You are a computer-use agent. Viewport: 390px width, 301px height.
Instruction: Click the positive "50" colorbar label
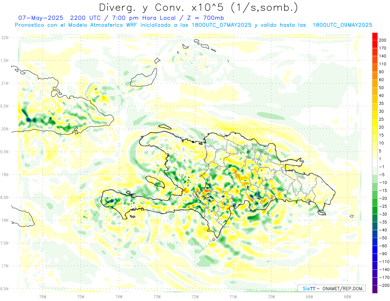[x=382, y=88]
